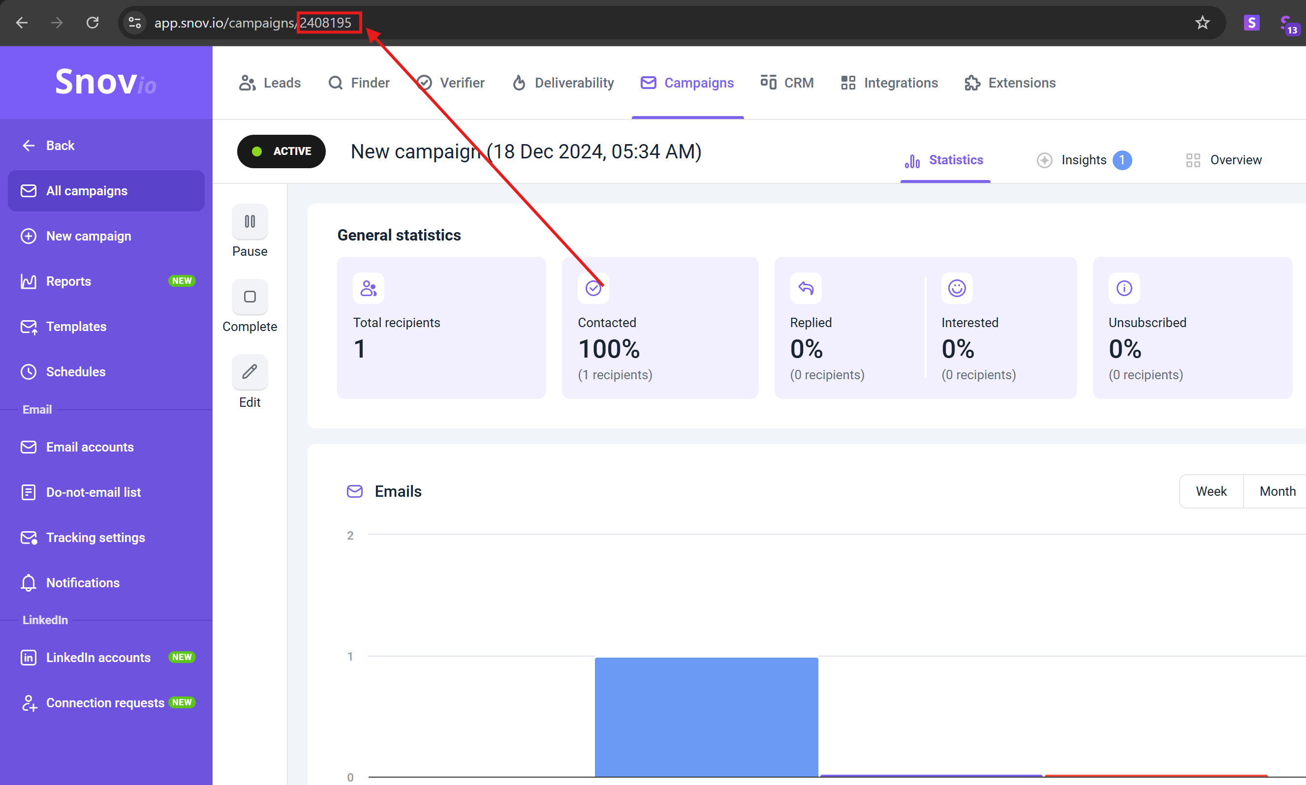
Task: Click the Emails envelope icon
Action: [354, 491]
